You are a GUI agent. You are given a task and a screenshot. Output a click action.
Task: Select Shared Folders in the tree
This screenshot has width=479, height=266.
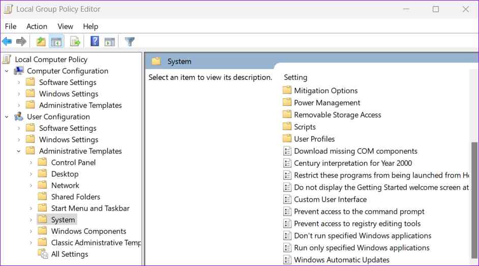[75, 197]
